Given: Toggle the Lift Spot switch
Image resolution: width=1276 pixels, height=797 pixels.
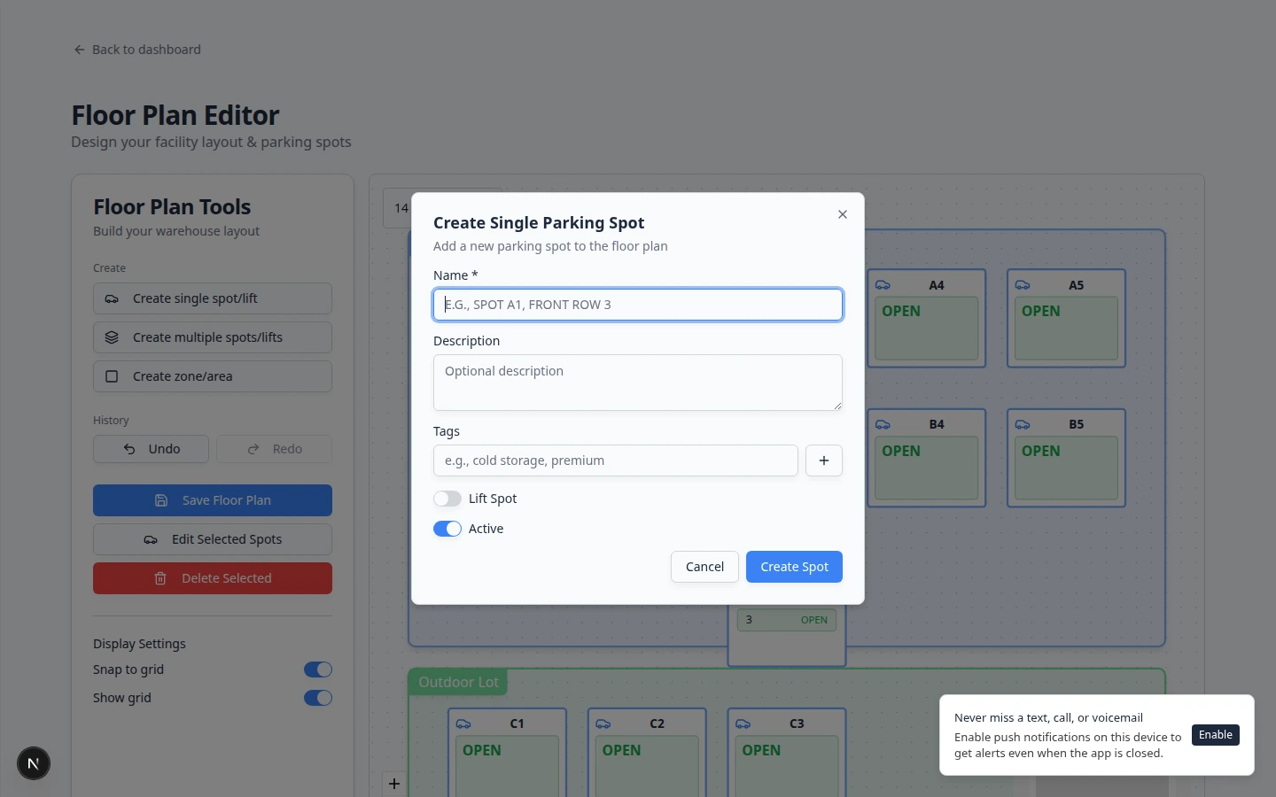Looking at the screenshot, I should 447,499.
